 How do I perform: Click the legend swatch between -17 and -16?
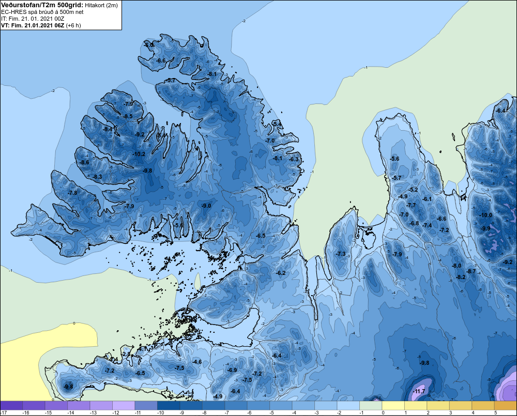click(x=11, y=406)
